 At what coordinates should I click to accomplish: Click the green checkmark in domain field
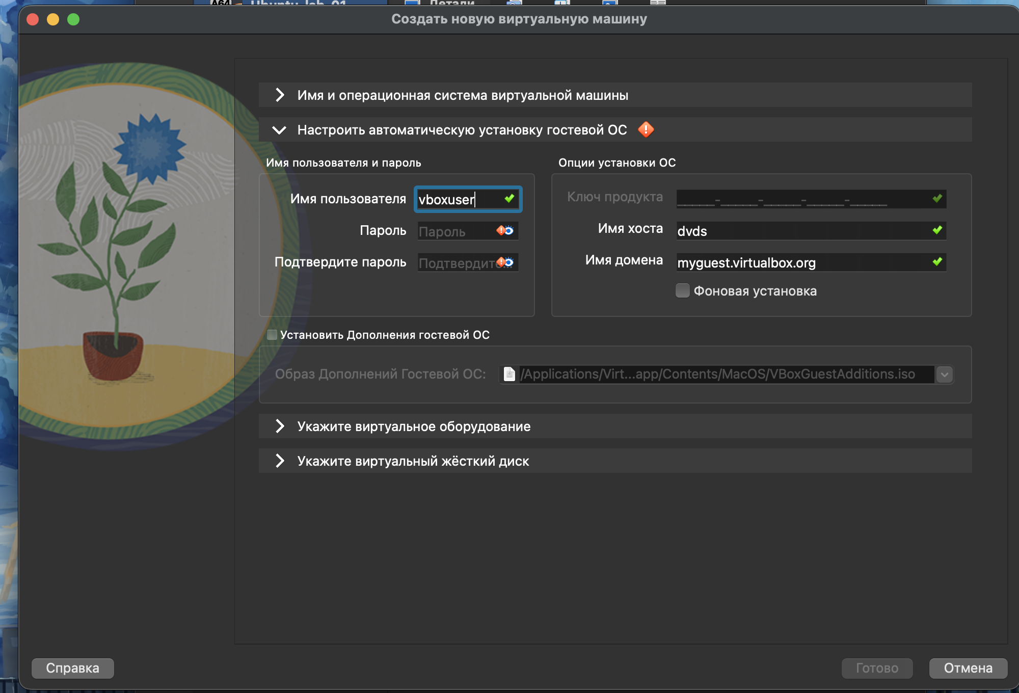[x=937, y=261]
